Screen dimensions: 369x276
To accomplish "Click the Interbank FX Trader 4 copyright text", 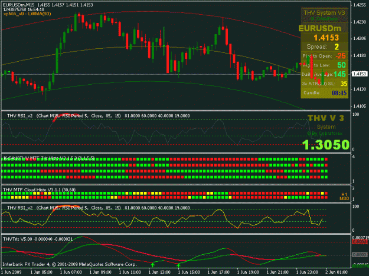I will 70,264.
